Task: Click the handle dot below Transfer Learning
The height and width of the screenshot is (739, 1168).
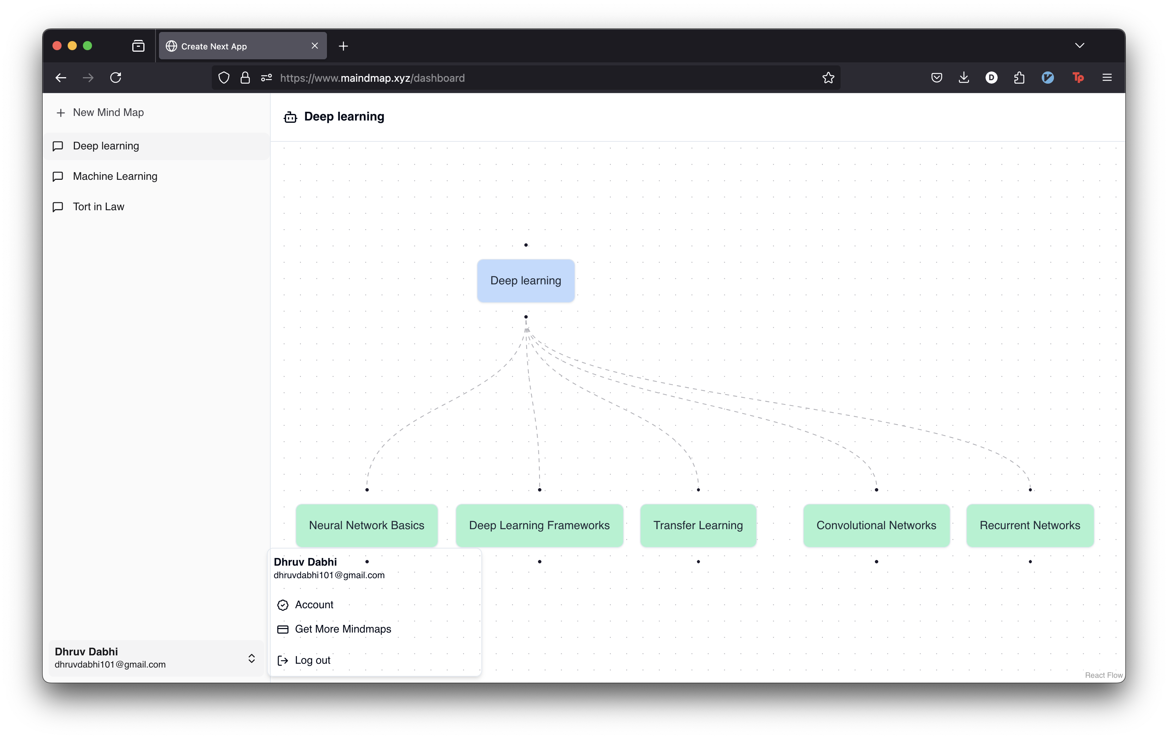Action: click(x=698, y=561)
